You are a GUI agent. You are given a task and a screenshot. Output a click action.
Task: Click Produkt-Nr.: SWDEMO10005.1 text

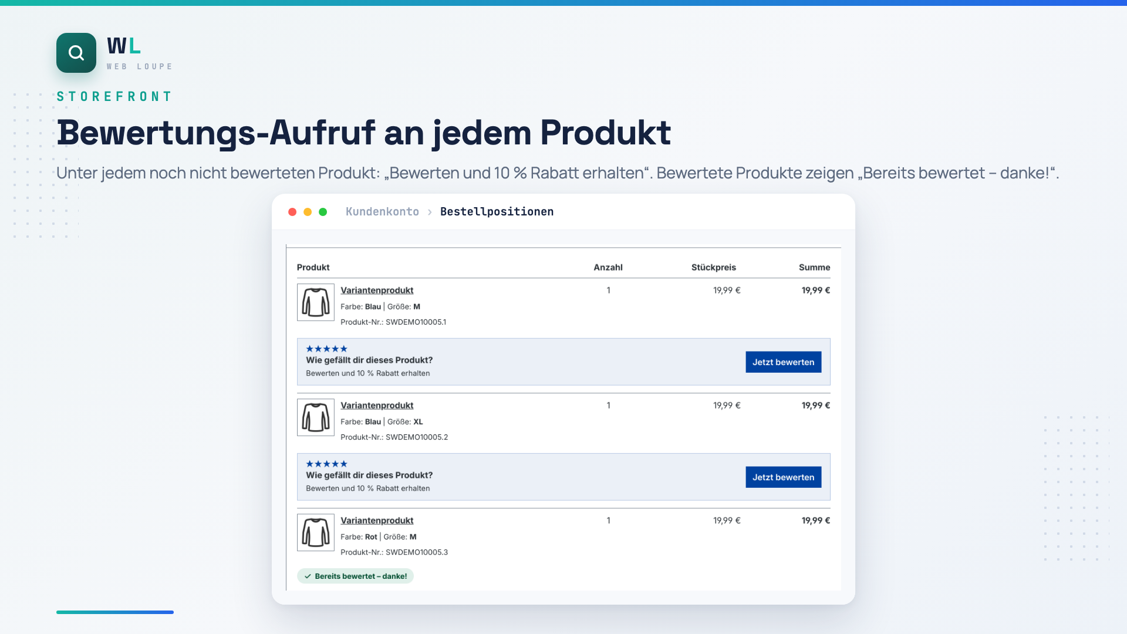coord(393,322)
